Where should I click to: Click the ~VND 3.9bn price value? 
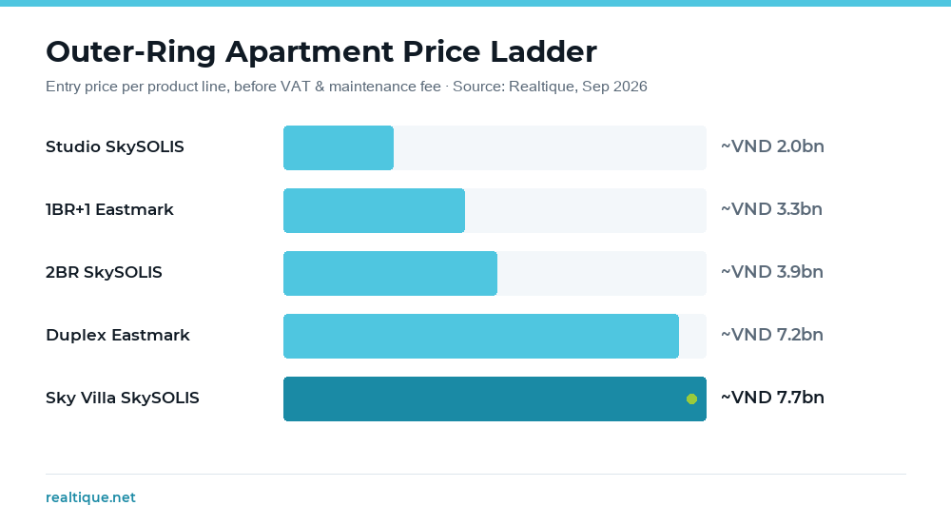click(772, 272)
